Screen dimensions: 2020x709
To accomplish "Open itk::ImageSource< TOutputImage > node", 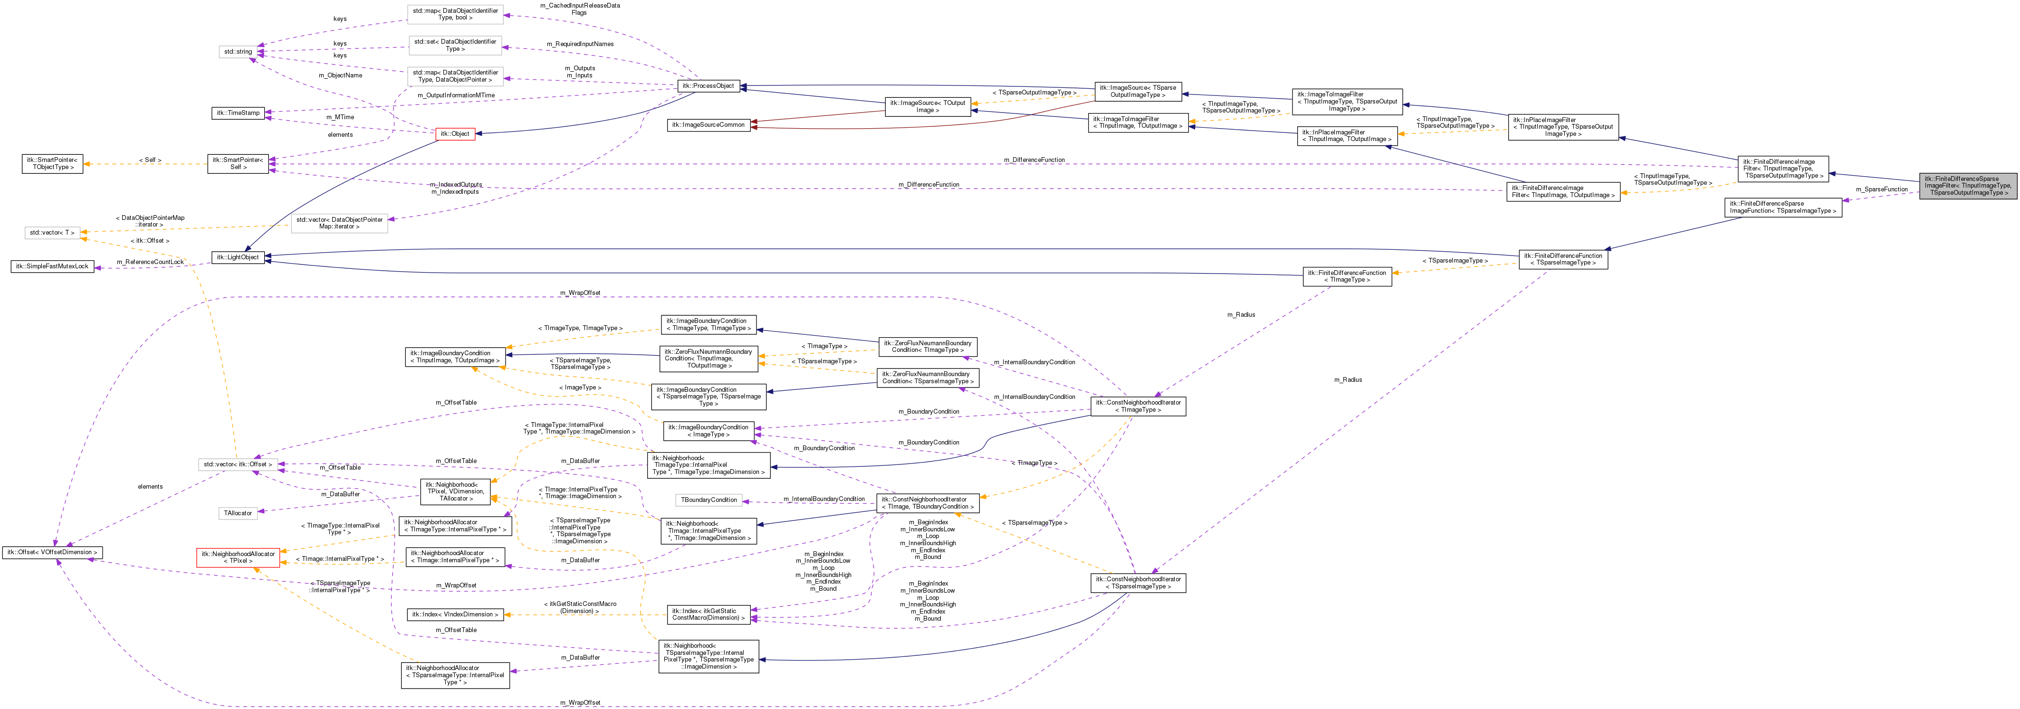I will 928,106.
